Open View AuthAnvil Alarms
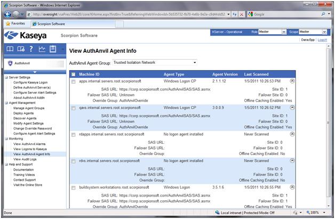Viewport: 335px width, 219px height. pos(29,144)
